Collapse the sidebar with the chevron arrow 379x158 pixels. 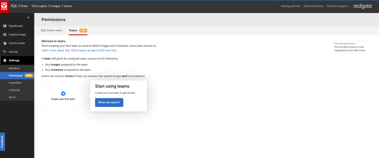coord(28,18)
